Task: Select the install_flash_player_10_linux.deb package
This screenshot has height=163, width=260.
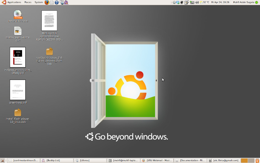Action: pos(18,112)
